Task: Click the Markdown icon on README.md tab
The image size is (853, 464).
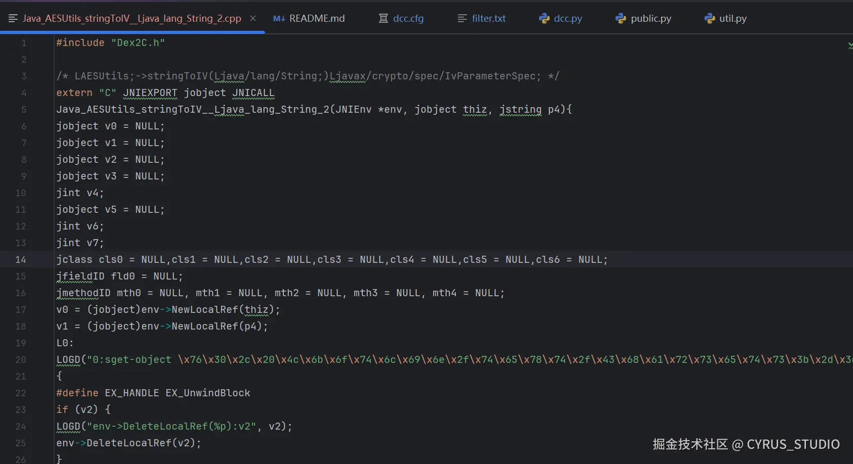Action: click(x=279, y=19)
